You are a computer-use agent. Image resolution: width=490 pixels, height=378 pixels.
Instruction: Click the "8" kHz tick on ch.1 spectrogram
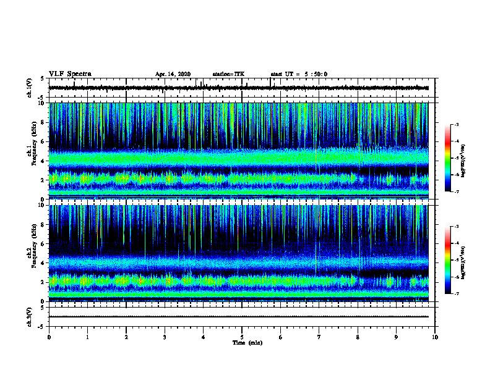click(x=43, y=122)
